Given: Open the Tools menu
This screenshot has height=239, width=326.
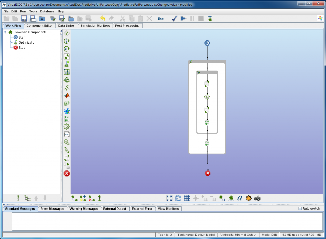Looking at the screenshot, I should click(33, 11).
